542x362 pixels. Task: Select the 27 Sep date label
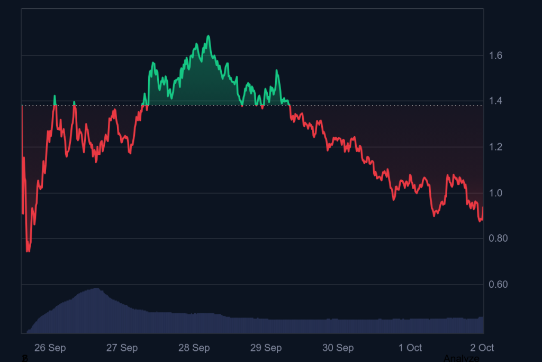[x=122, y=348]
